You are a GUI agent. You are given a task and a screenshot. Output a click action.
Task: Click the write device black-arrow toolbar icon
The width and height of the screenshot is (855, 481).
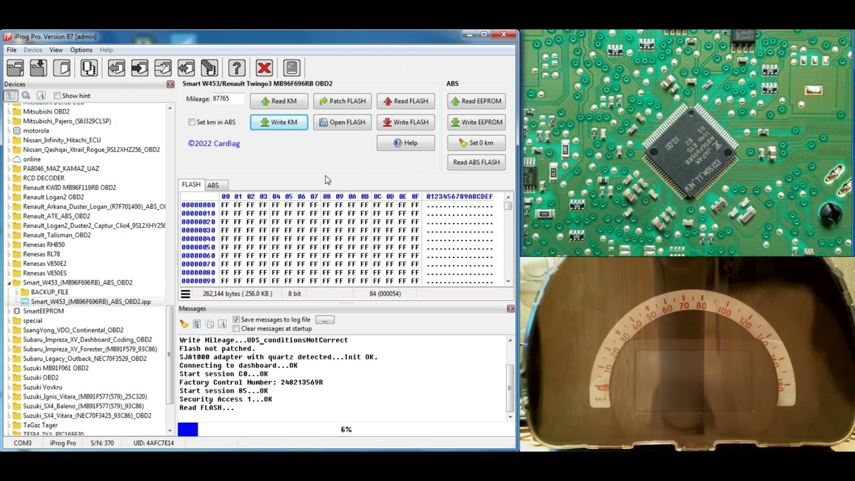pyautogui.click(x=140, y=67)
